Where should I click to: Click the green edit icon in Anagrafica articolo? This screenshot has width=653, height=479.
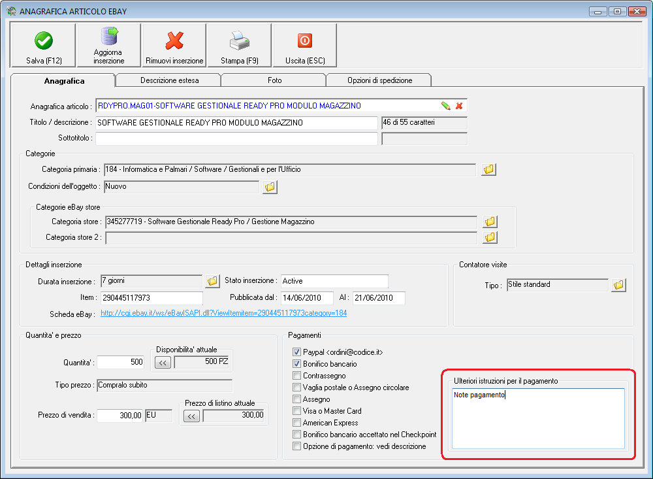tap(445, 106)
